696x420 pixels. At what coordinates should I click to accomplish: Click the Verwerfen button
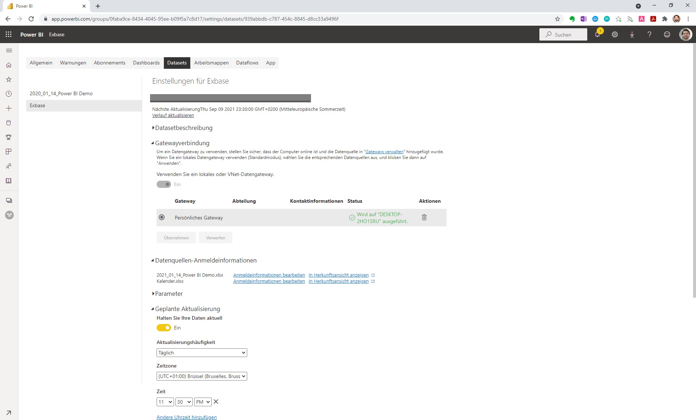pyautogui.click(x=215, y=238)
